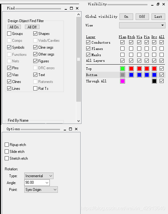
Task: Open the rotation Point dropdown
Action: pyautogui.click(x=41, y=190)
